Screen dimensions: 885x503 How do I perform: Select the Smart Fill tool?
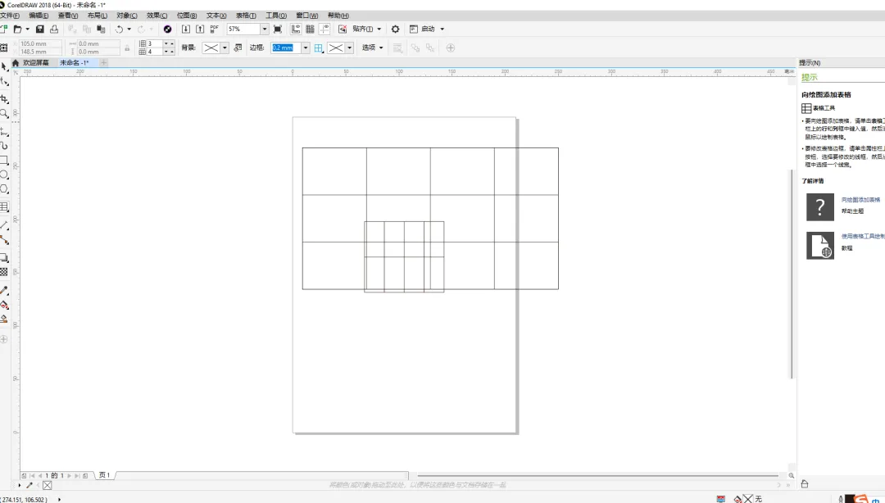[x=4, y=319]
